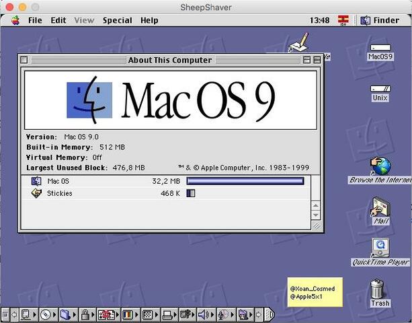Open the Apple menu
The image size is (412, 323).
15,20
